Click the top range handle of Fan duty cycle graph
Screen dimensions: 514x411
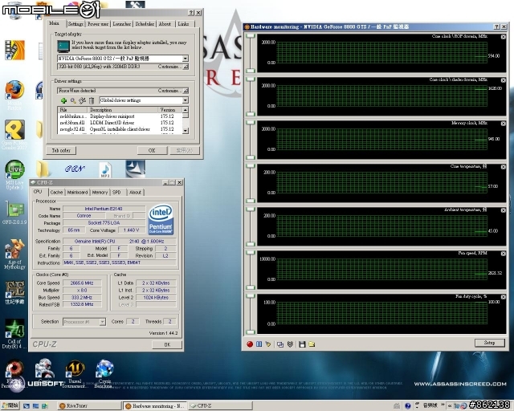tap(251, 296)
